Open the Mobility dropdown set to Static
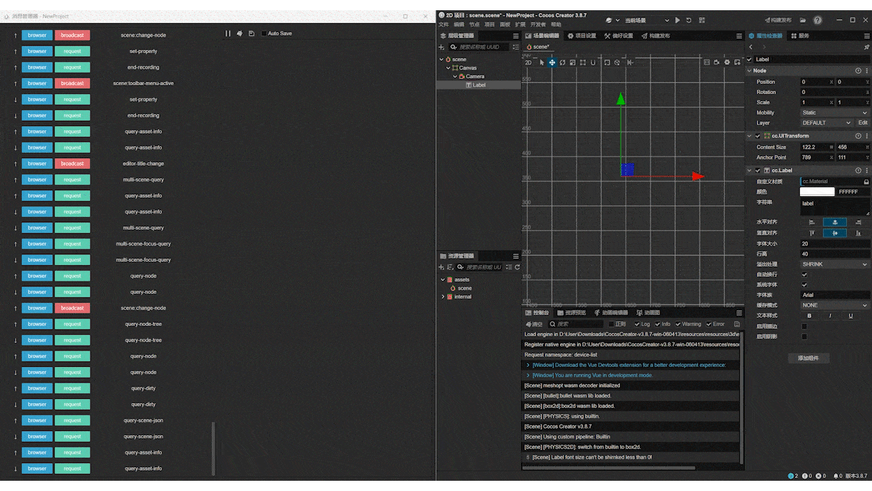 coord(835,113)
